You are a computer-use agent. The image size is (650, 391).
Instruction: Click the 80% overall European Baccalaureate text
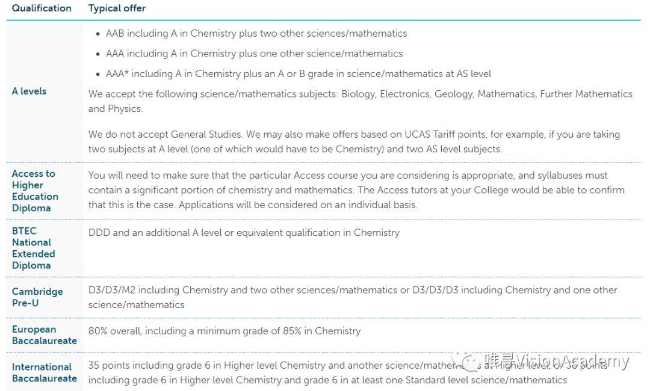(224, 331)
